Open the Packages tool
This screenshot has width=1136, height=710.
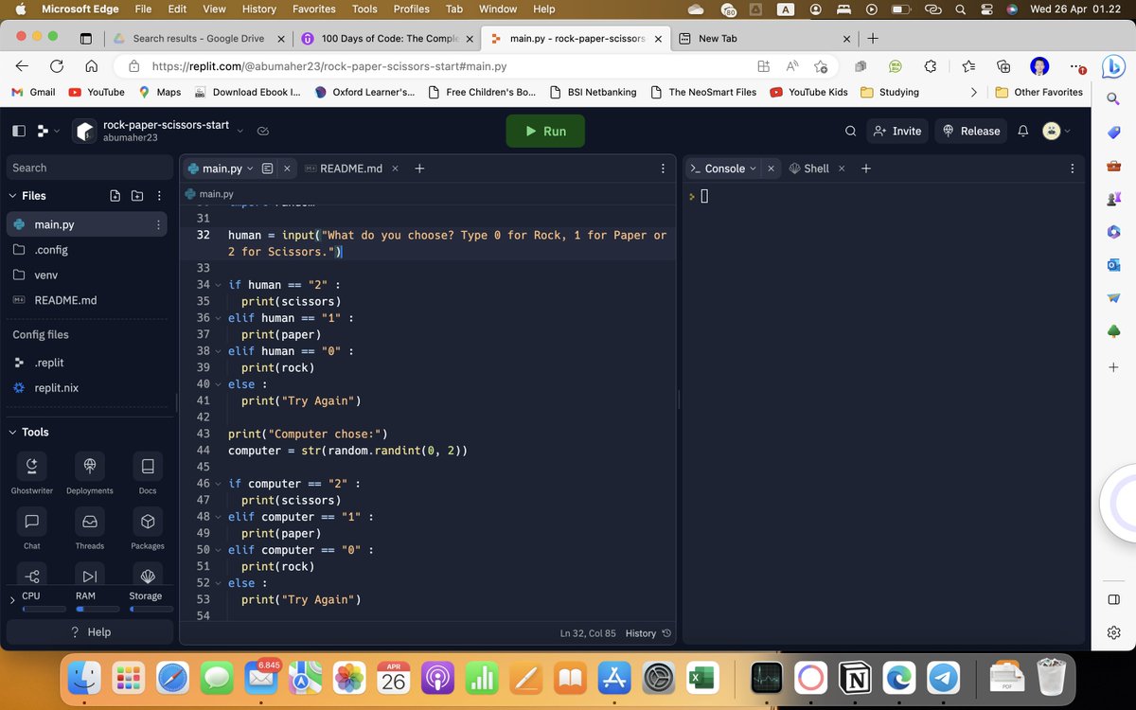click(148, 528)
